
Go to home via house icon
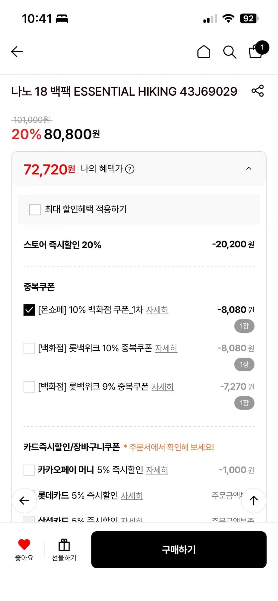[x=204, y=52]
